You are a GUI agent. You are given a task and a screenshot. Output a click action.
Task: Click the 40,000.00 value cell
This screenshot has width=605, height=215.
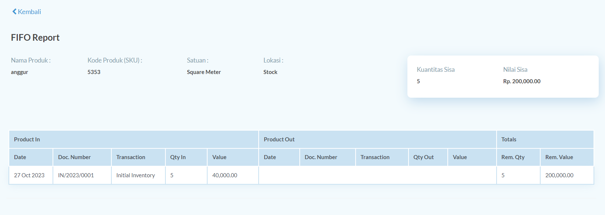coord(233,175)
